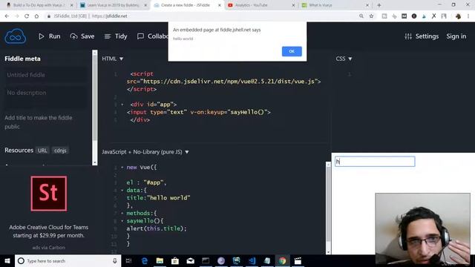Collapse the div app code fold
The image size is (475, 267).
(x=122, y=105)
